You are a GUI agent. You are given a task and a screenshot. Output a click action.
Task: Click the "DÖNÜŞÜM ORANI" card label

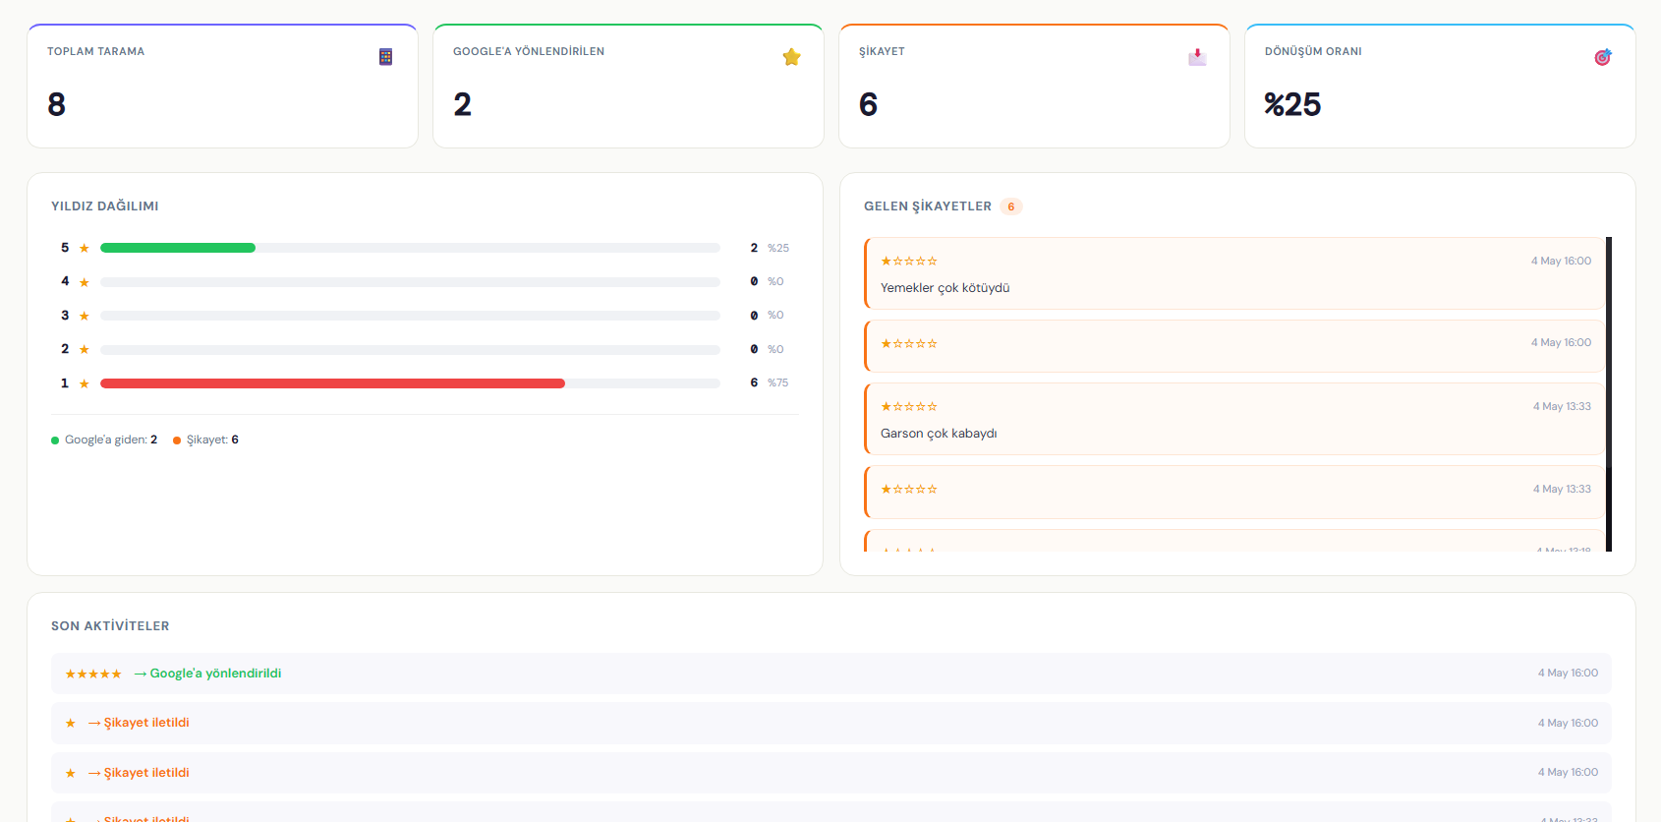coord(1313,51)
